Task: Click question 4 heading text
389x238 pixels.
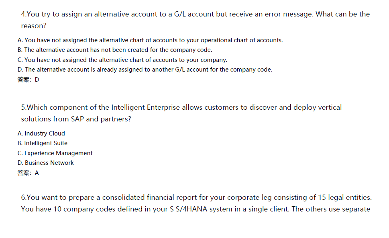Action: pos(195,20)
